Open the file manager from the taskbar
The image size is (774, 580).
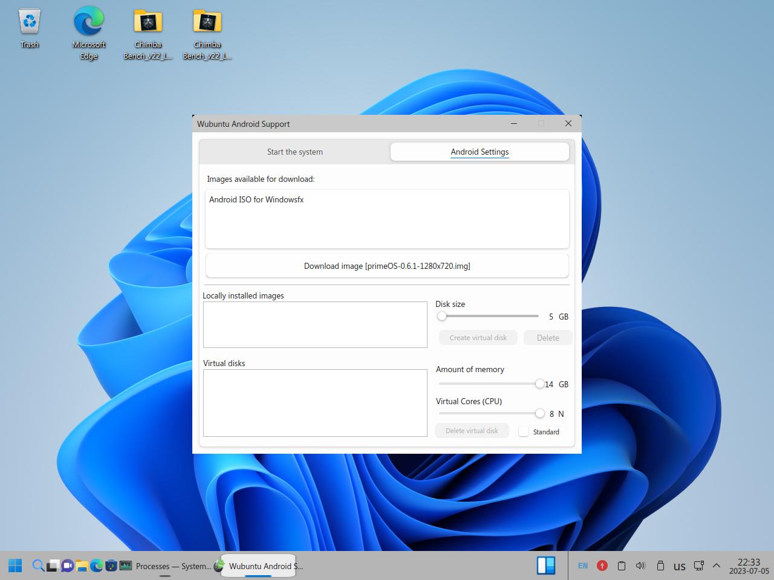[x=82, y=565]
